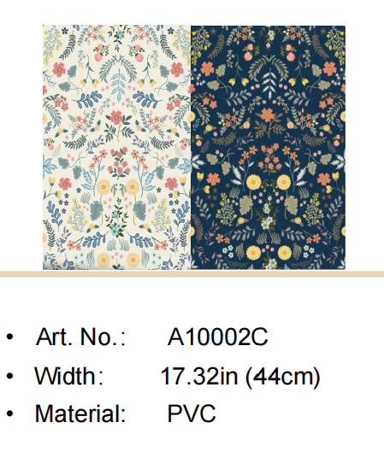Click the "Width:" label text
The width and height of the screenshot is (384, 475).
tap(69, 376)
